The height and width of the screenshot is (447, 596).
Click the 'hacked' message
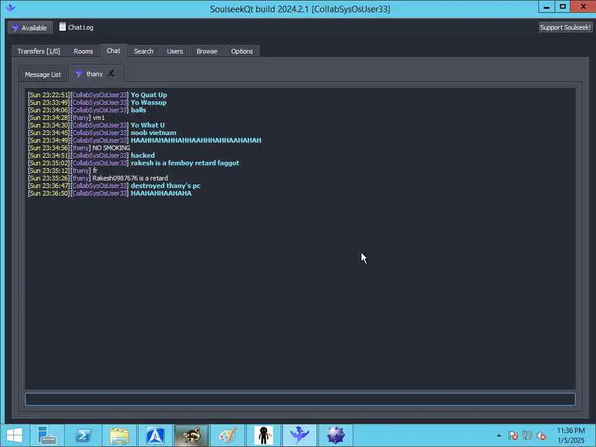pyautogui.click(x=143, y=155)
